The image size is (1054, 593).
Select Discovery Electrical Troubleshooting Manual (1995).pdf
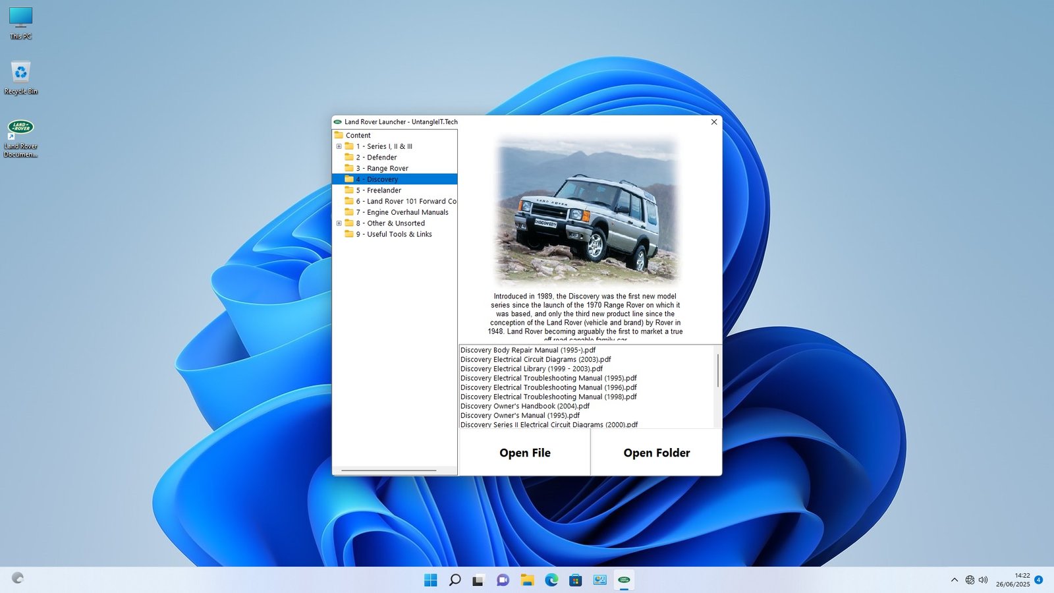click(x=548, y=378)
